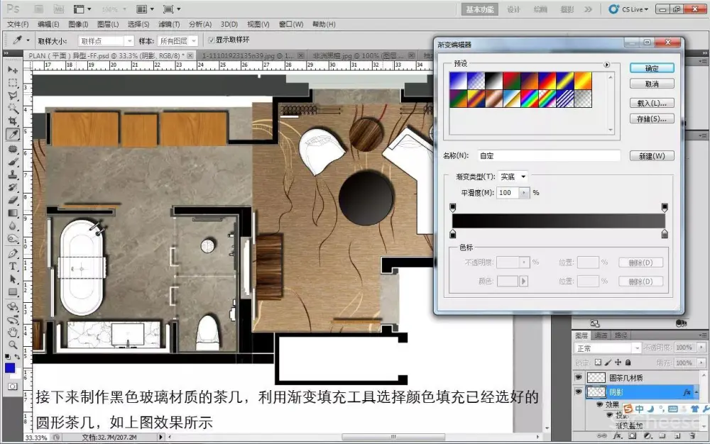710x444 pixels.
Task: Click the foreground blue color swatch
Action: 10,367
